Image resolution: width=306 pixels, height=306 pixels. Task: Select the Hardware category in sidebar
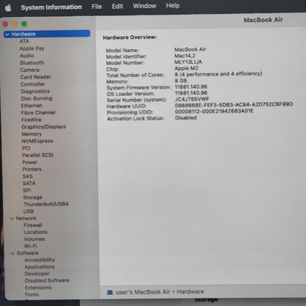[47, 34]
